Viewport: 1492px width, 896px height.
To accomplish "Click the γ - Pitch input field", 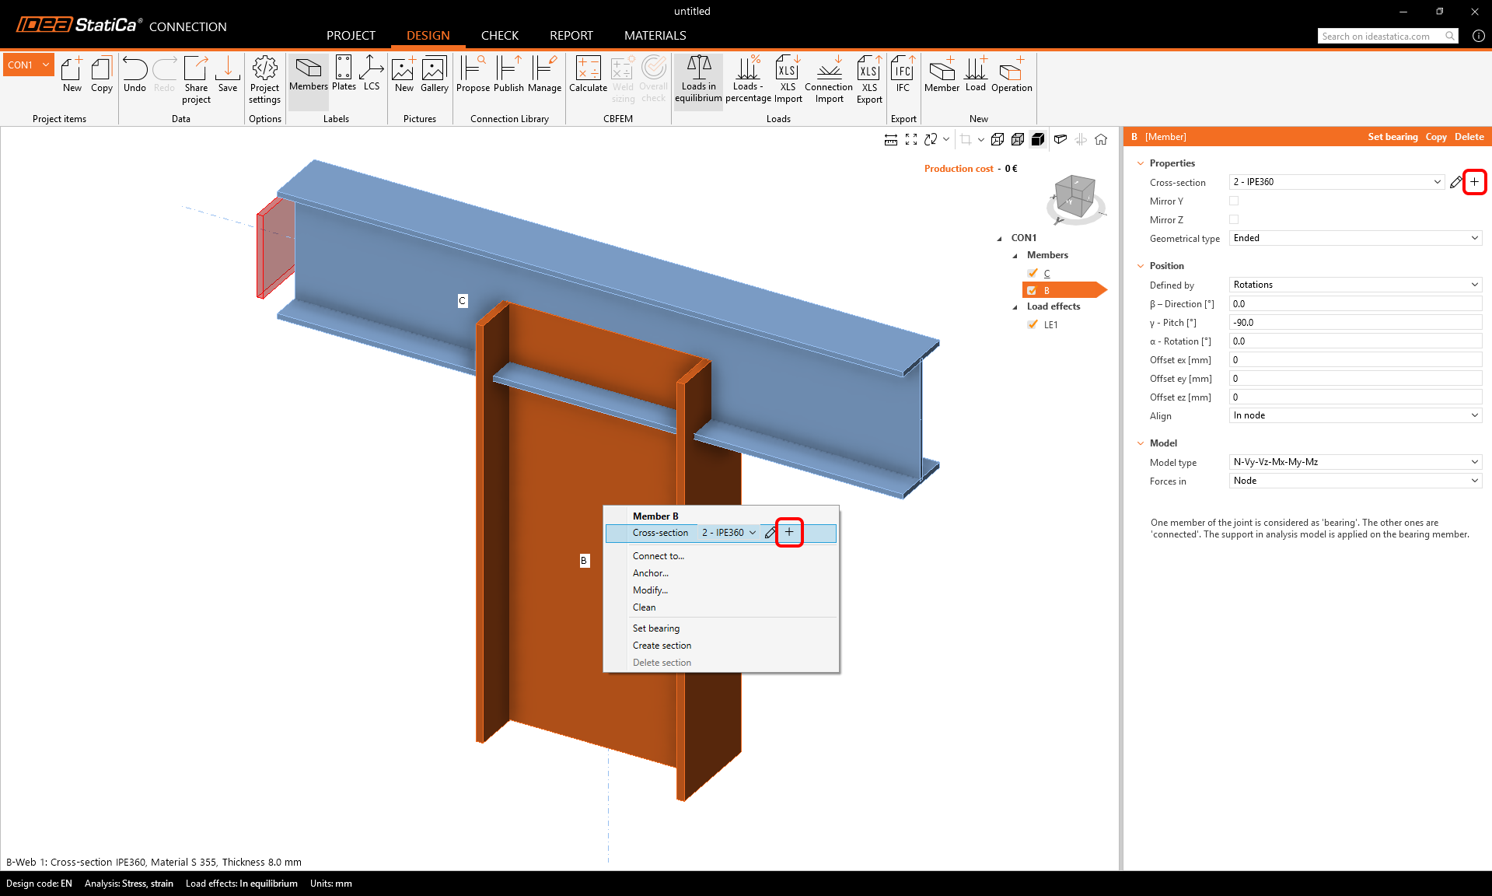I will pos(1355,323).
